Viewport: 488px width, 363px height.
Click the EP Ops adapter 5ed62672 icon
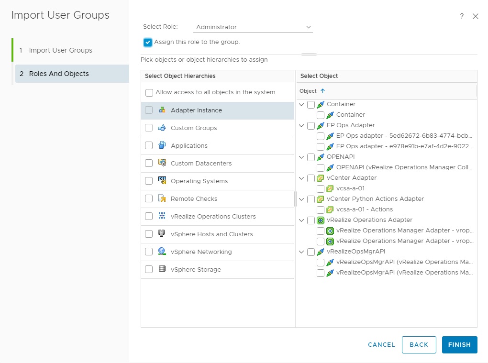pos(330,136)
